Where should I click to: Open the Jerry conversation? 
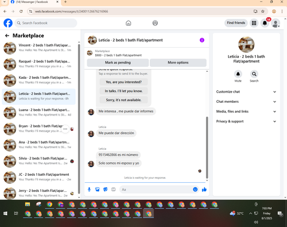point(38,193)
